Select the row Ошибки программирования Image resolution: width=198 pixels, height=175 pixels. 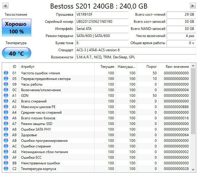[x=96, y=140]
